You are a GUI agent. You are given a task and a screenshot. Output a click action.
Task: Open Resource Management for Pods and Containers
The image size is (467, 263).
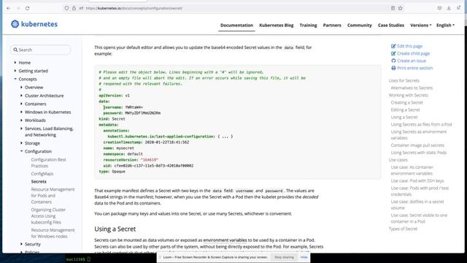pyautogui.click(x=53, y=196)
